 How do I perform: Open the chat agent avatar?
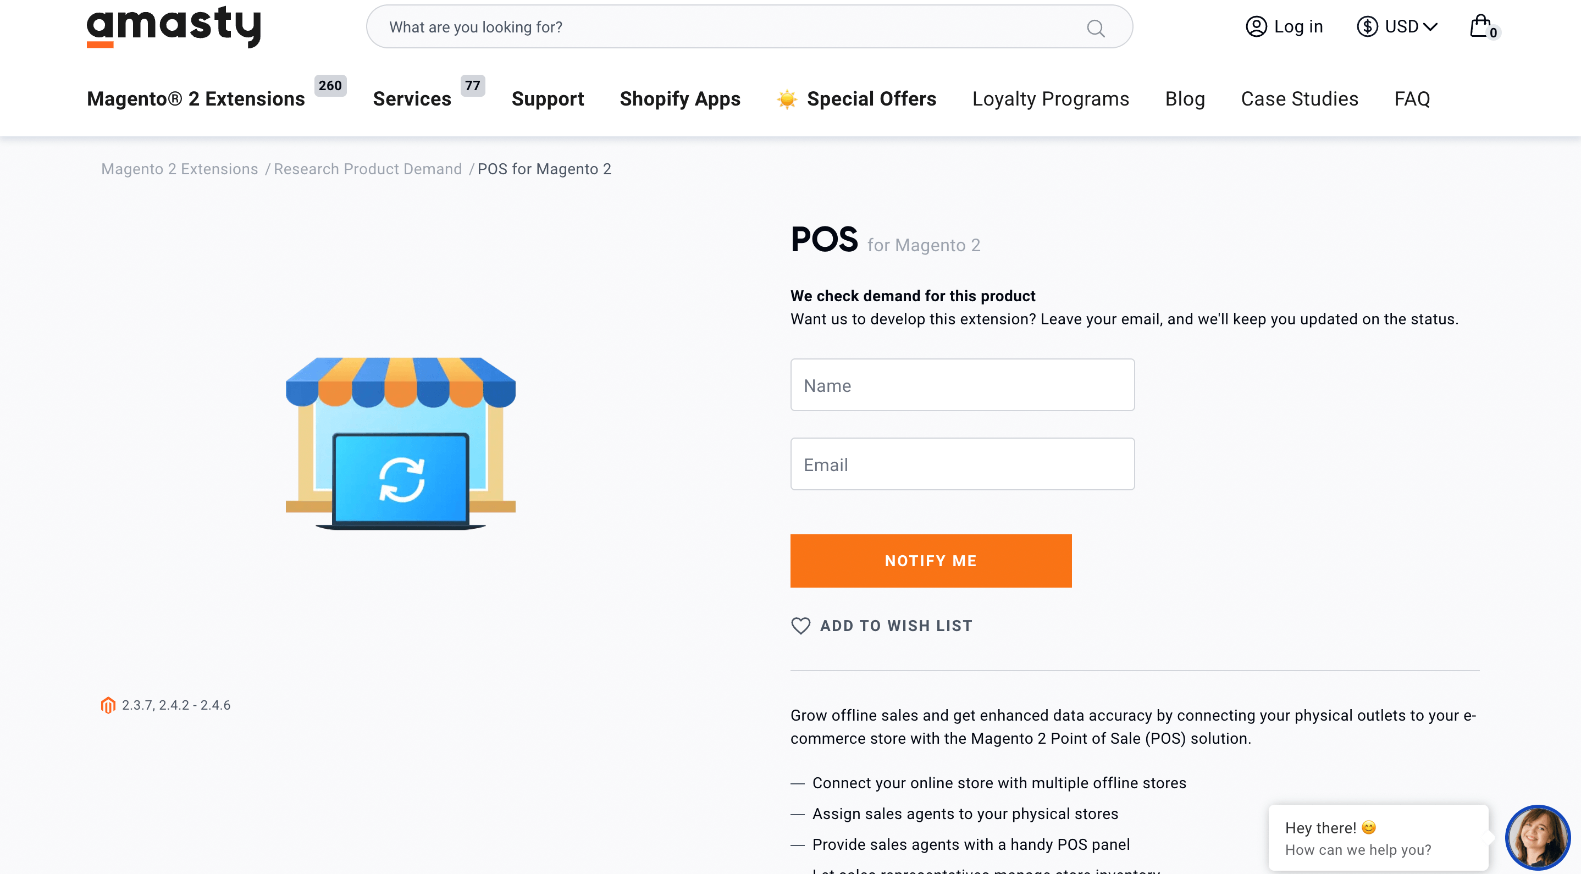tap(1537, 837)
